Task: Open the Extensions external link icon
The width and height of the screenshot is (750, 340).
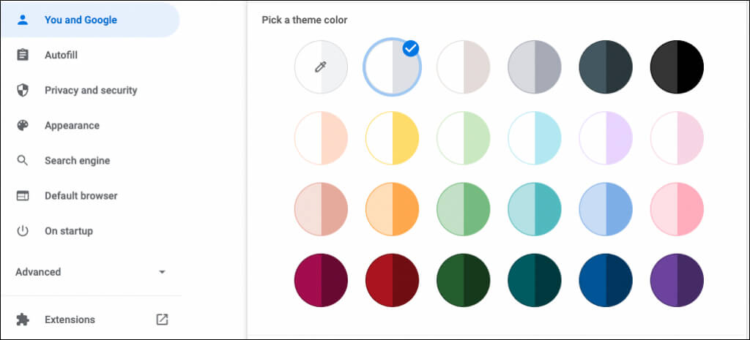Action: coord(162,320)
